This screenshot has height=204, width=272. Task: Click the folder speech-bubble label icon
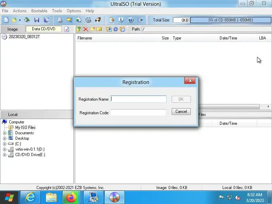click(122, 29)
